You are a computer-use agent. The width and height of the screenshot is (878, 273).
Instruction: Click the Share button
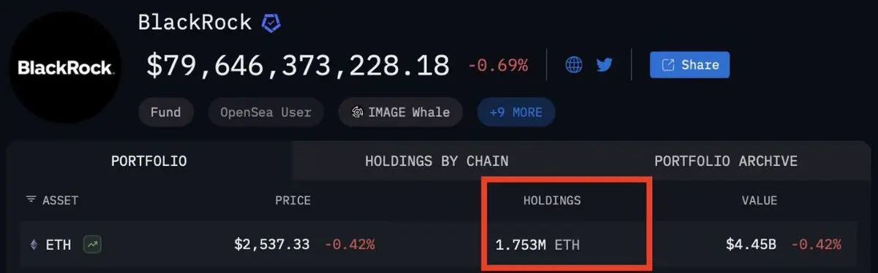[689, 65]
